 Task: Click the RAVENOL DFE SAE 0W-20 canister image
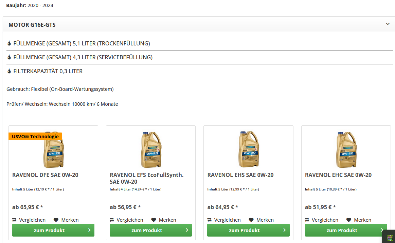click(53, 149)
